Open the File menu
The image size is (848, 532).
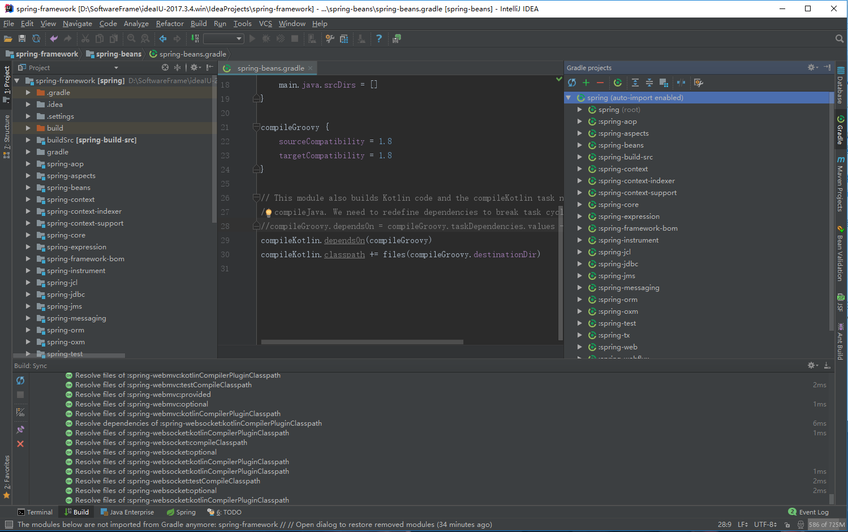click(8, 24)
